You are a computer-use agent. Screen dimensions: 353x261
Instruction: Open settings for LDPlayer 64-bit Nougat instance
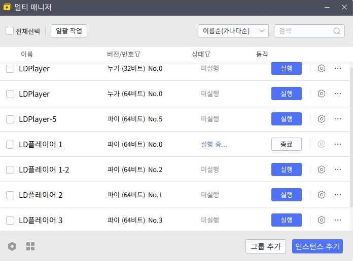click(x=321, y=94)
